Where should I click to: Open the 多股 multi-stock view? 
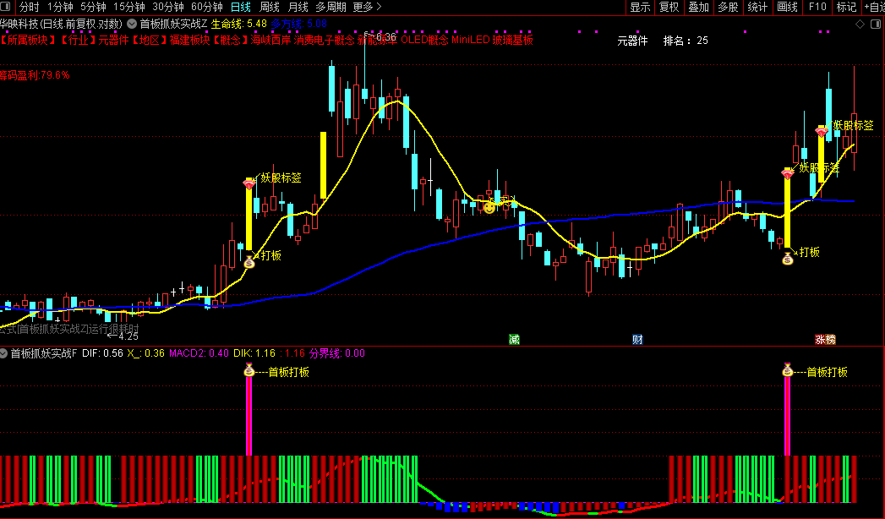coord(728,7)
